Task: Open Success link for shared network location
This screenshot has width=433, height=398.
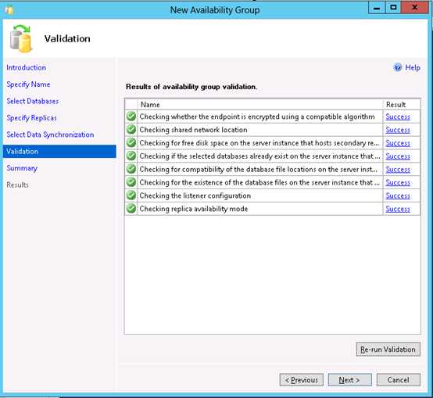Action: click(x=398, y=130)
